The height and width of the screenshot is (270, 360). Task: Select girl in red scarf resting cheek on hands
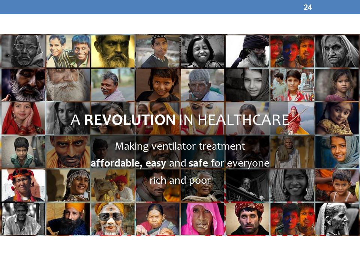tap(23, 118)
